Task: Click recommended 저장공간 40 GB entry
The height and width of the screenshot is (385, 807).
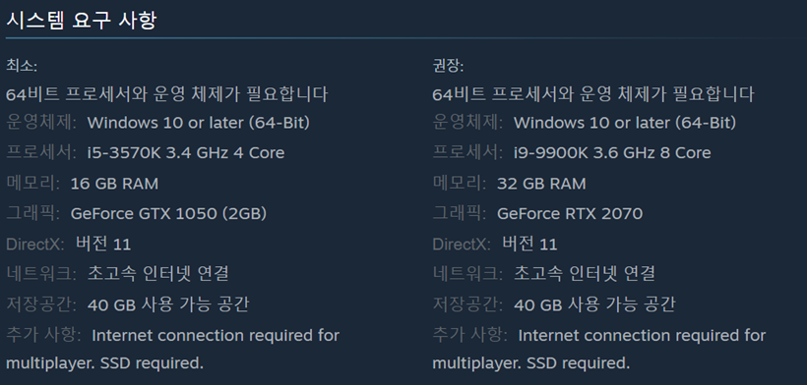Action: tap(554, 304)
